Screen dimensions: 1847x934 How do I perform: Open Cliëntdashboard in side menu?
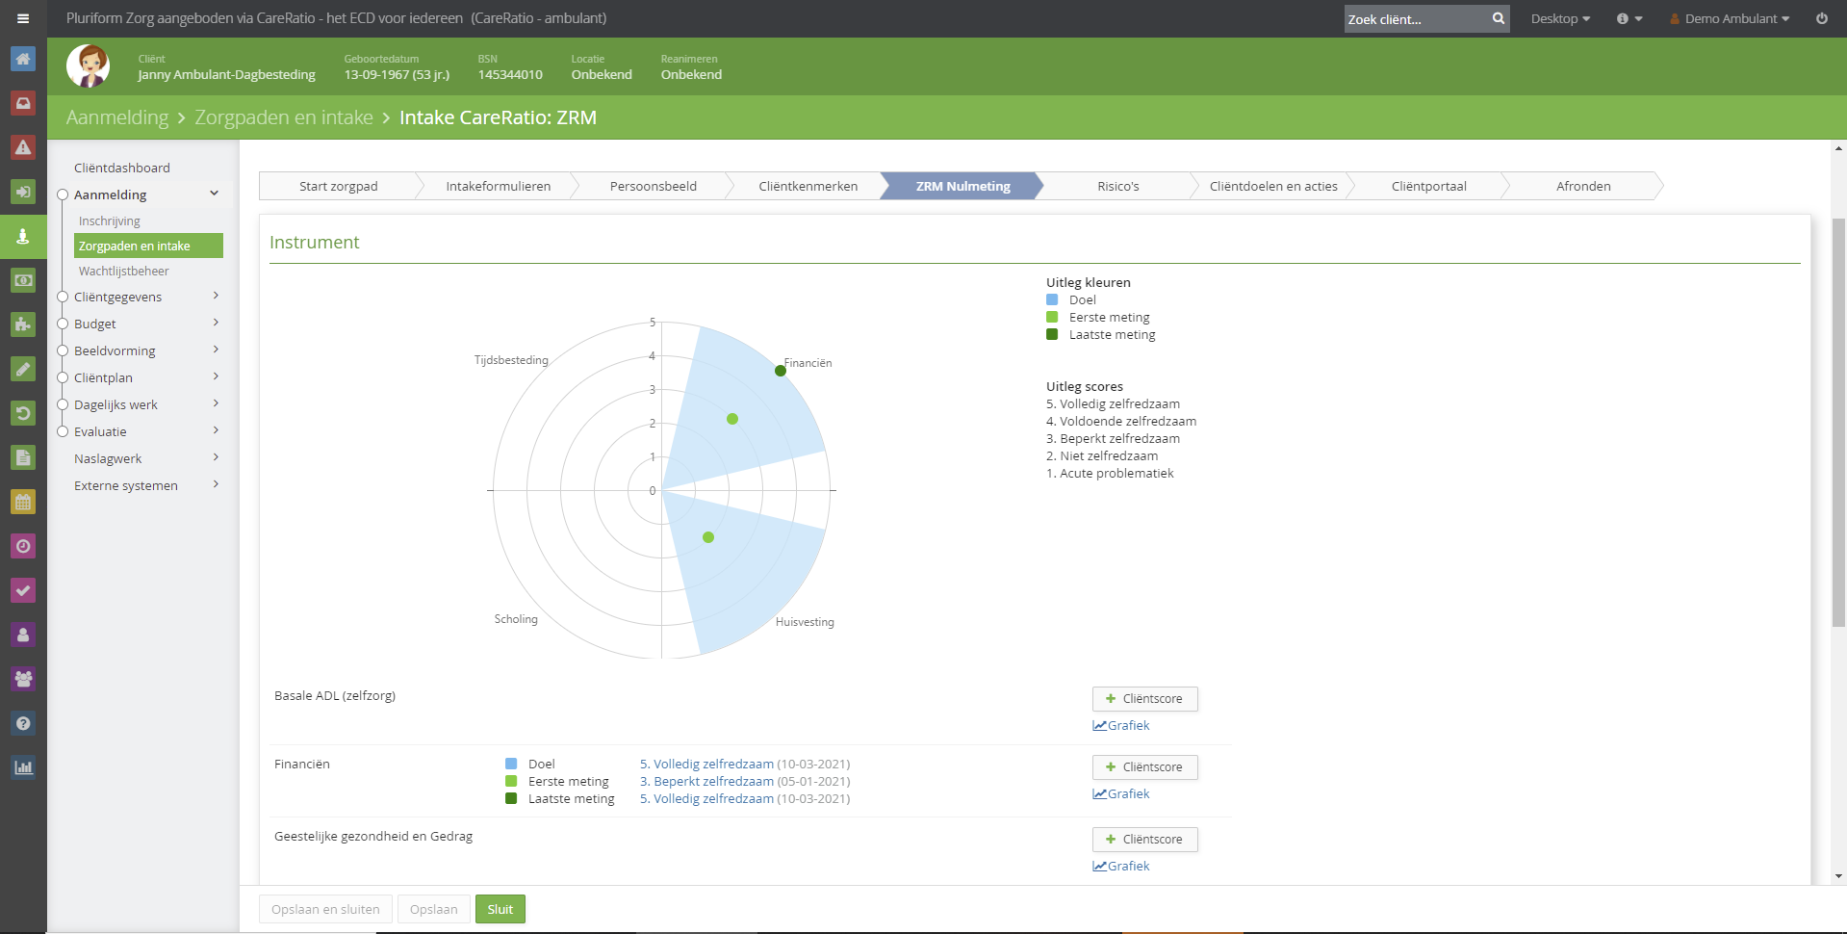coord(122,168)
